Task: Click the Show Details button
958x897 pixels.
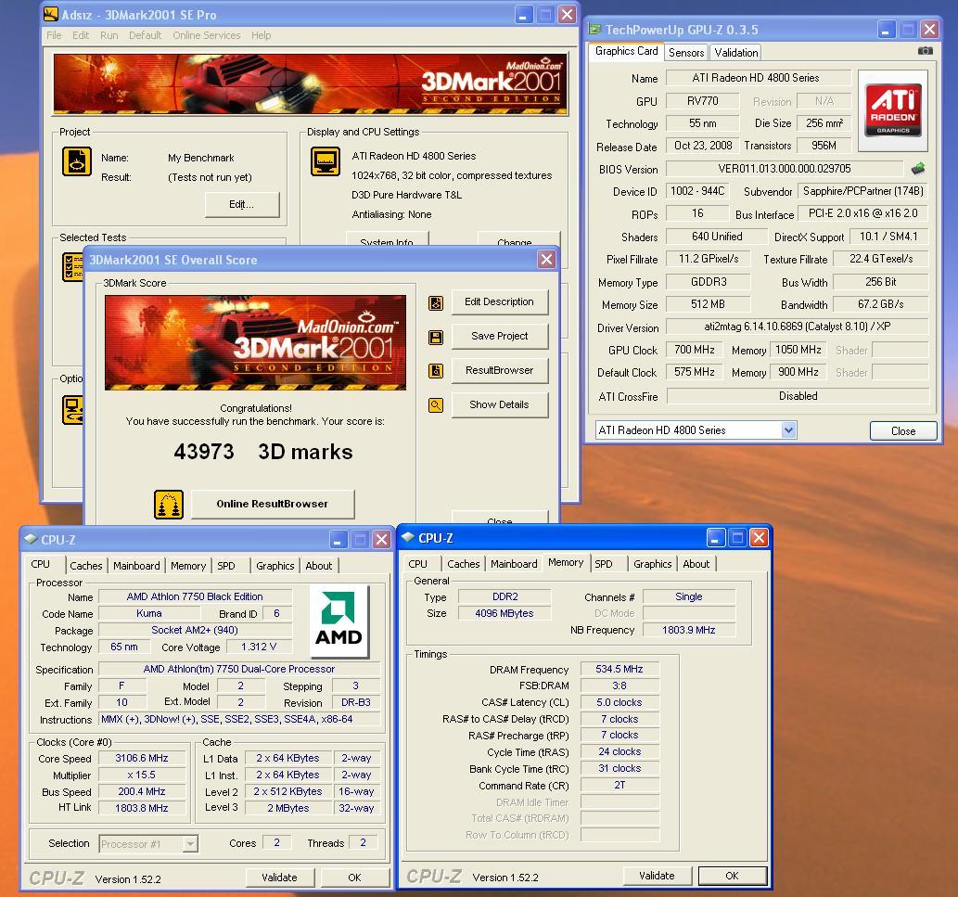Action: (x=500, y=404)
